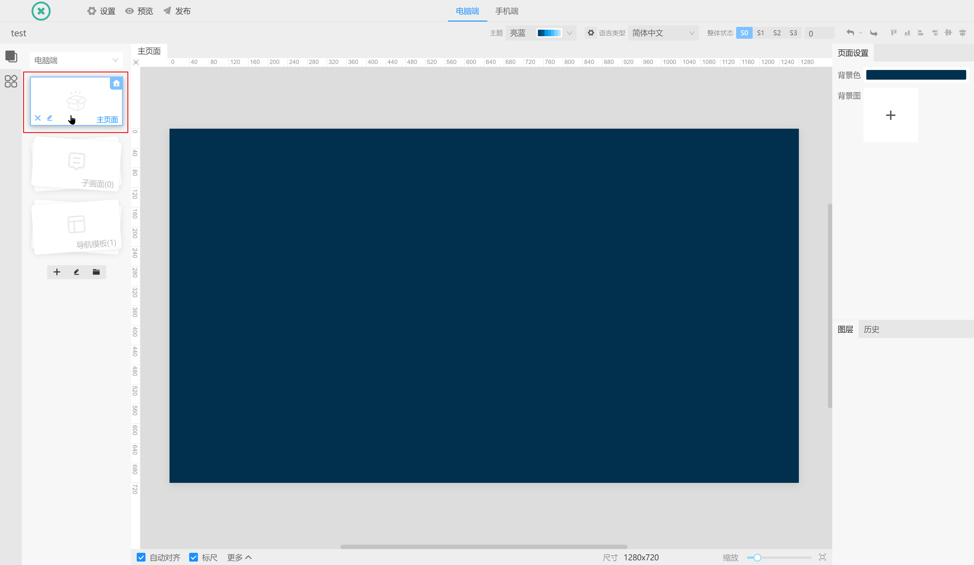Align elements to vertical center
Viewport: 974px width, 565px height.
pyautogui.click(x=948, y=33)
